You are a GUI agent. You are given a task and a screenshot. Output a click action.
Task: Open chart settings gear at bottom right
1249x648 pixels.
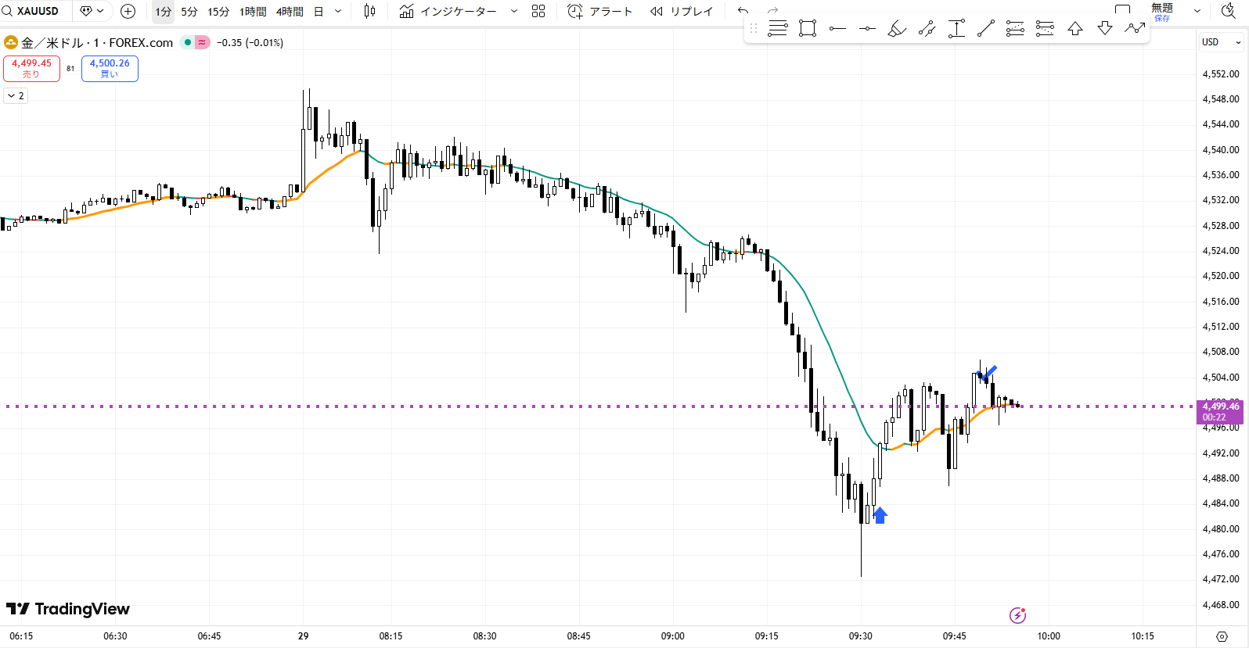[1222, 636]
